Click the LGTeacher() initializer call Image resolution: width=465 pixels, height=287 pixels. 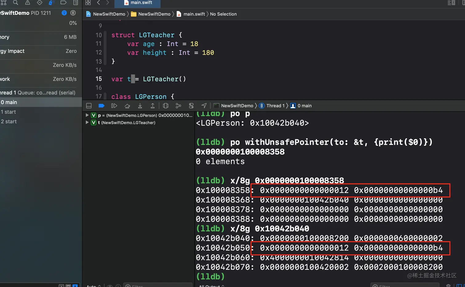point(165,79)
